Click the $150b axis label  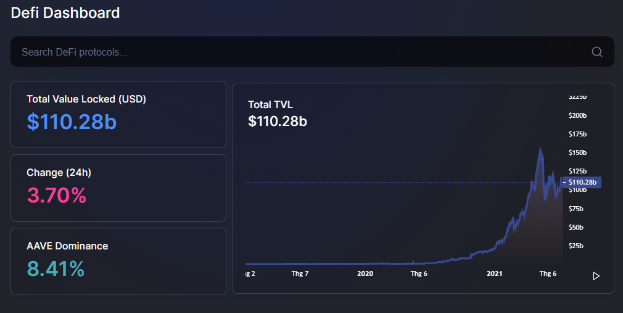click(x=577, y=152)
